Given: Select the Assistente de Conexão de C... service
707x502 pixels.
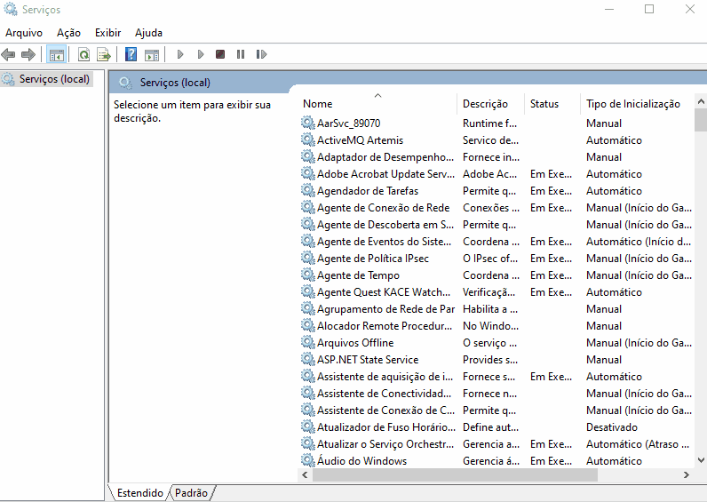Looking at the screenshot, I should pyautogui.click(x=496, y=410).
